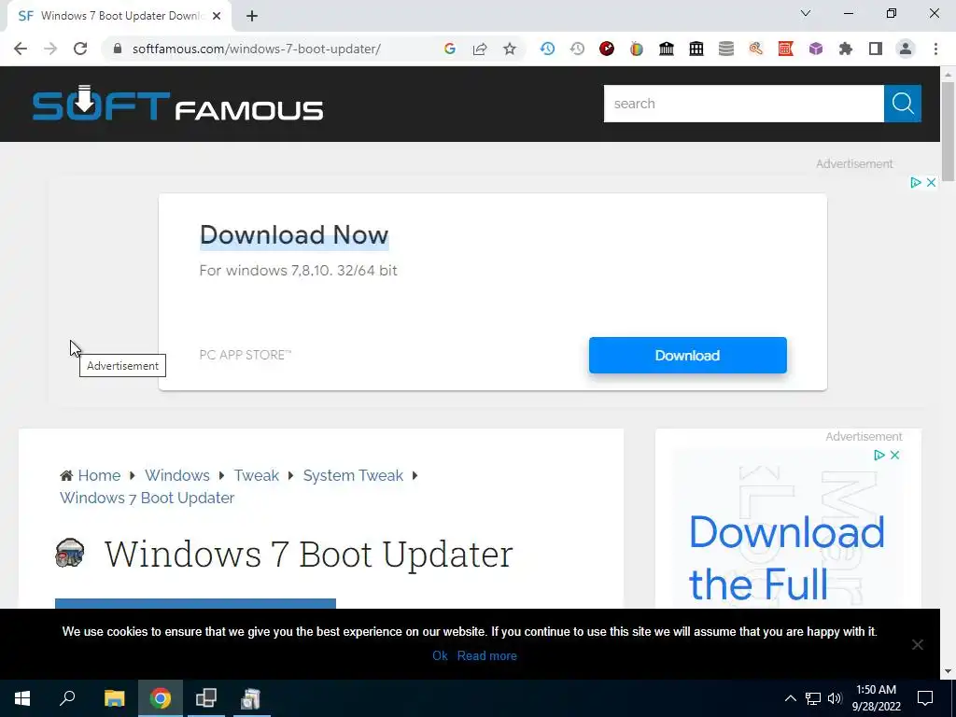
Task: Open the red calendar extension icon
Action: tap(786, 49)
